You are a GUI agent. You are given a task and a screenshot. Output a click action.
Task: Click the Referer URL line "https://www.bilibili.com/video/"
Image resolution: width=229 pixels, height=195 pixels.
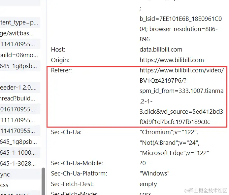182,70
